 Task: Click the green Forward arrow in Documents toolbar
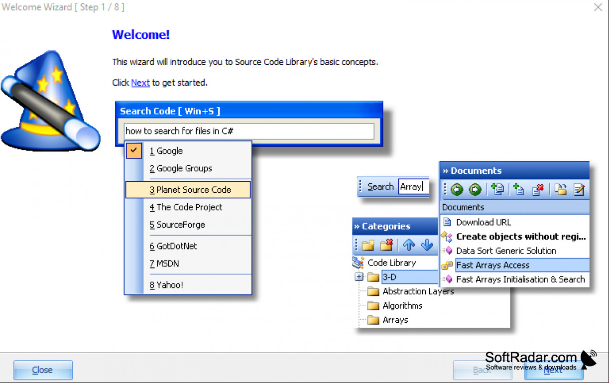tap(475, 190)
